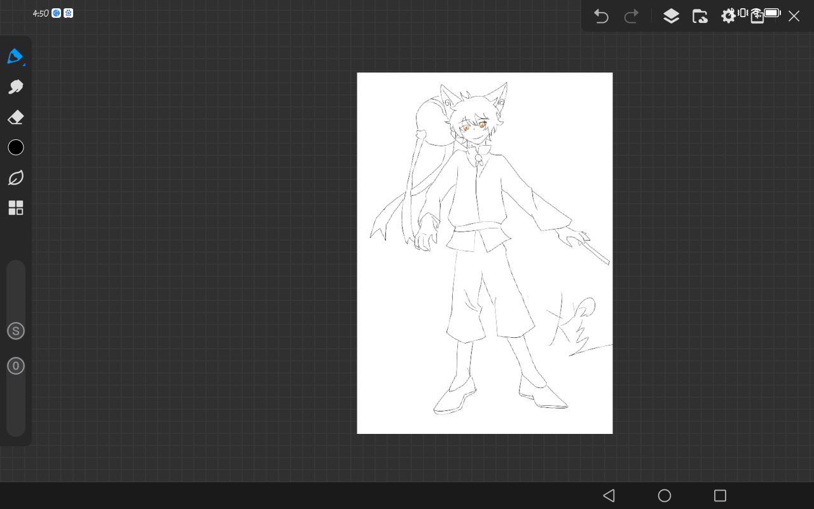Open the Layers panel
Viewport: 814px width, 509px height.
671,17
